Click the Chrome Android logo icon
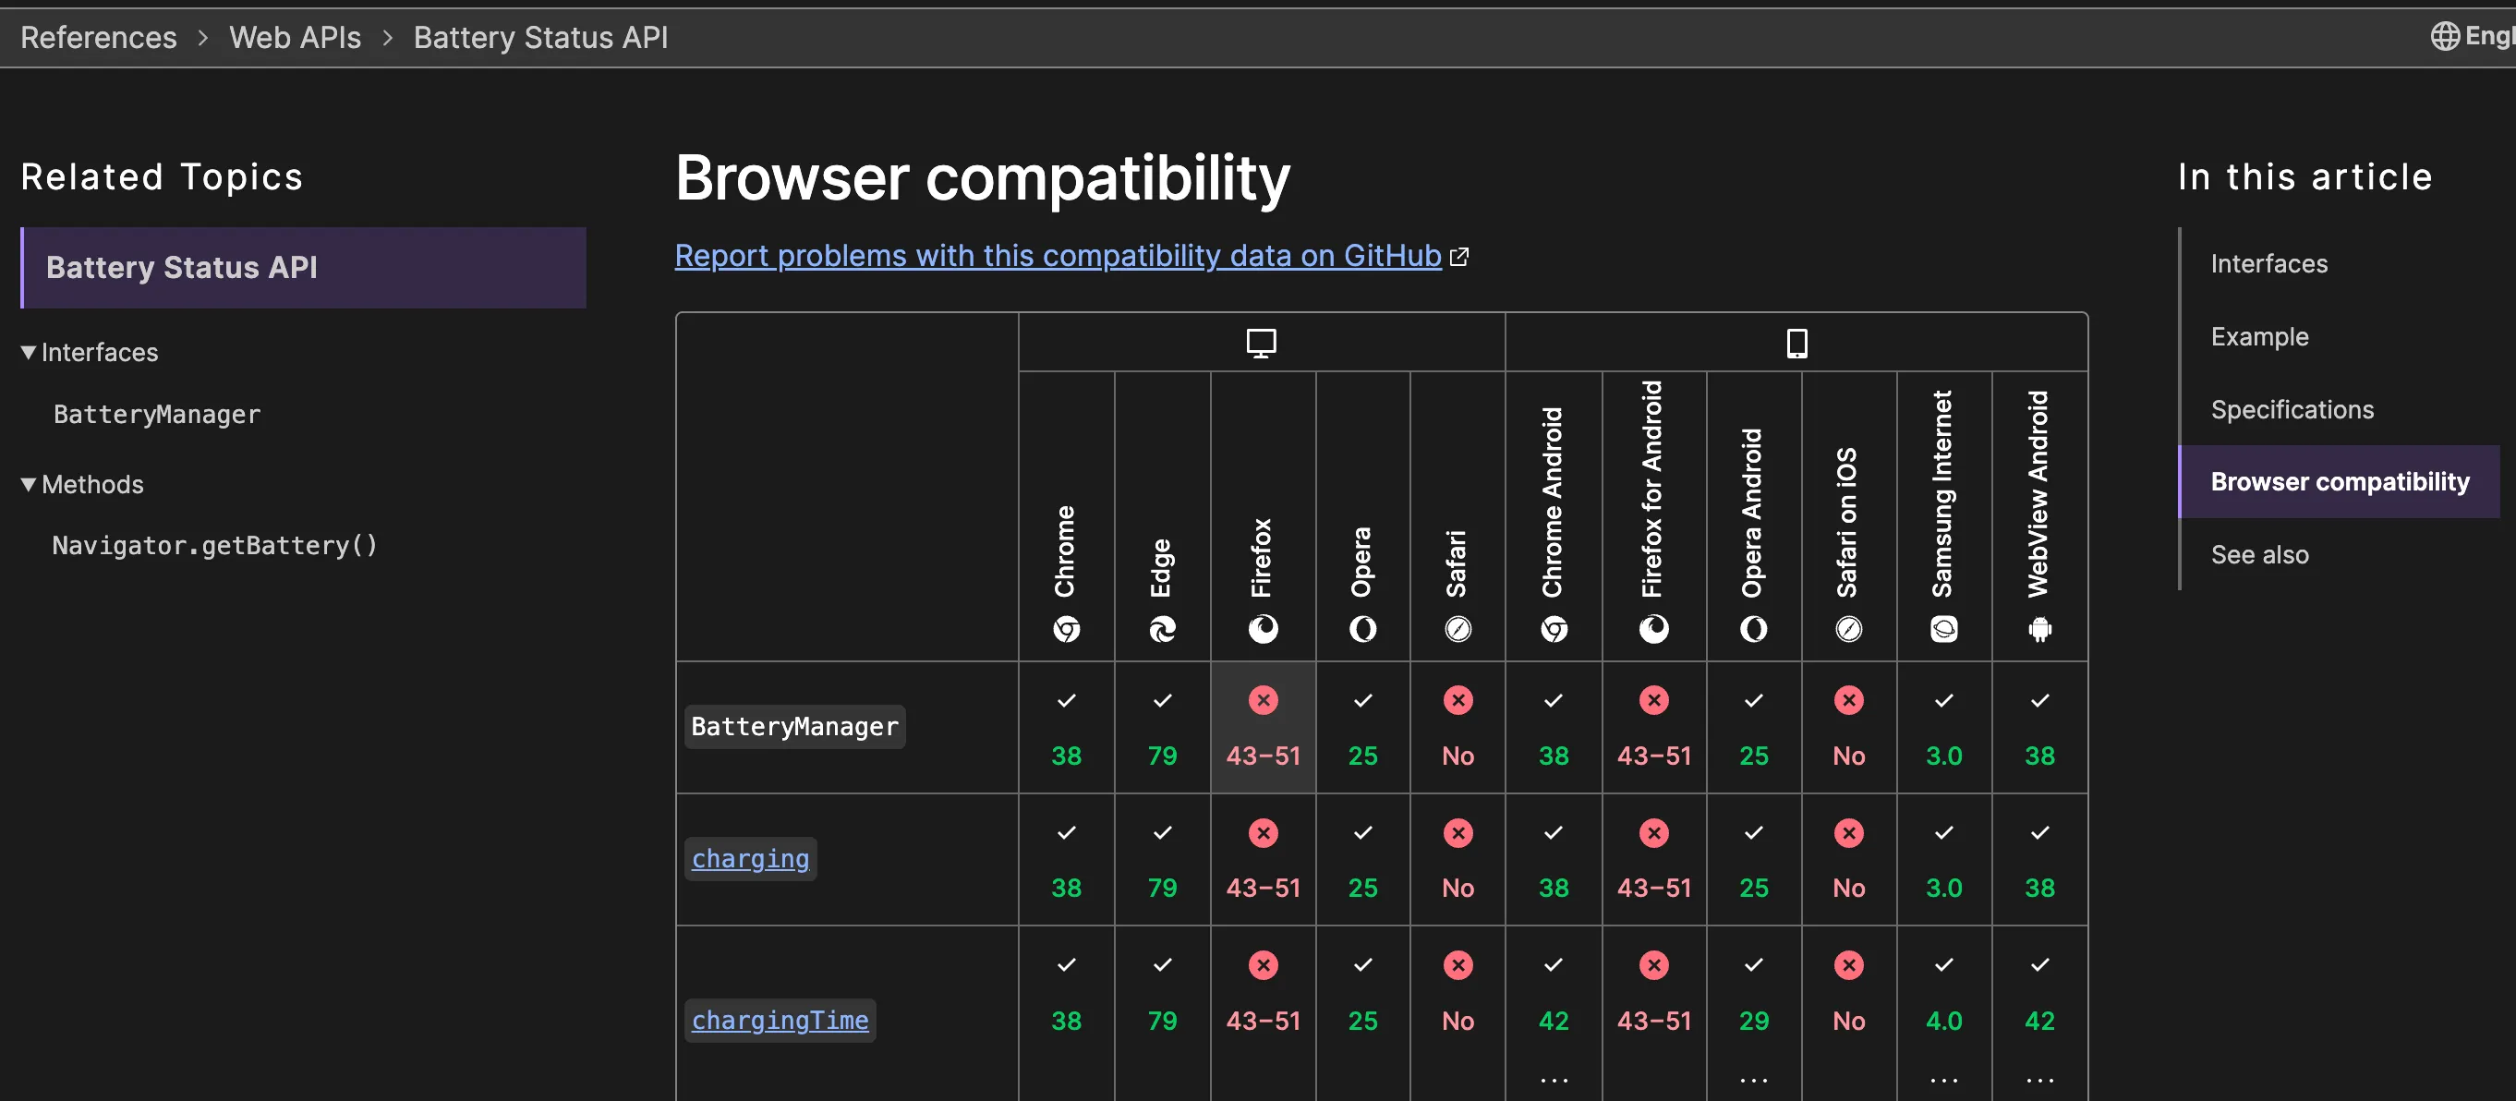 pyautogui.click(x=1554, y=629)
